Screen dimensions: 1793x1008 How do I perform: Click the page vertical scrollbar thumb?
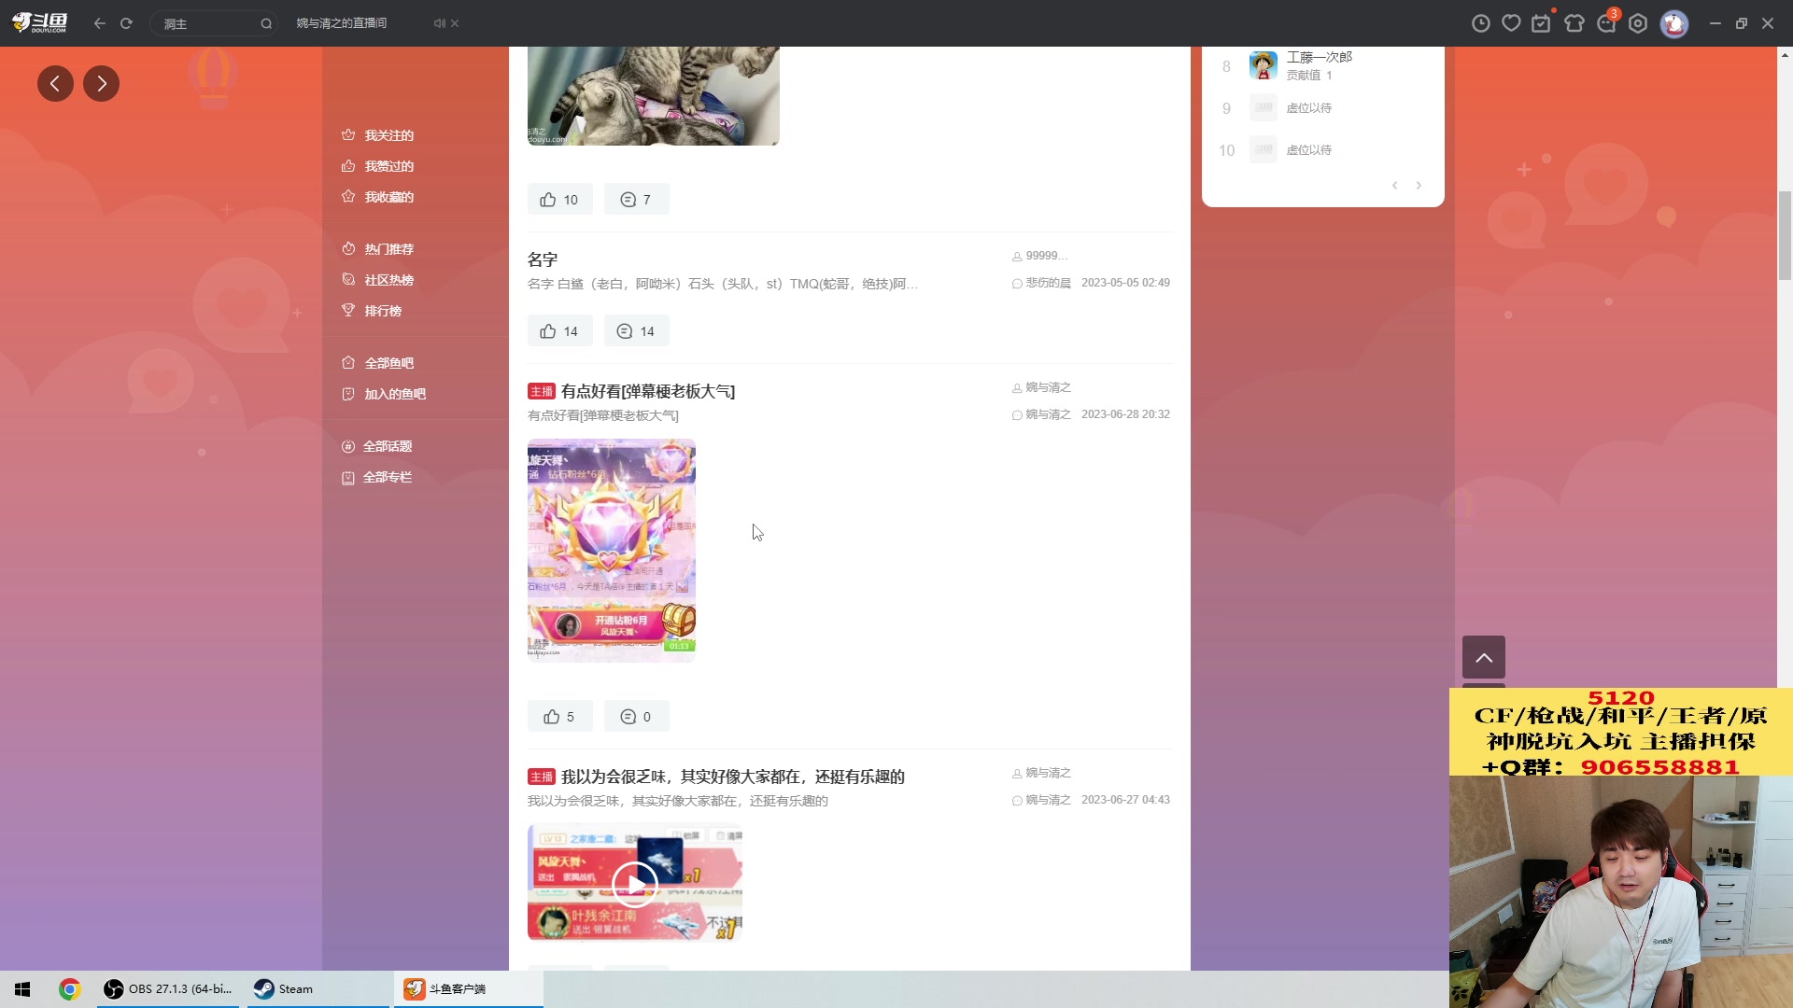tap(1786, 235)
